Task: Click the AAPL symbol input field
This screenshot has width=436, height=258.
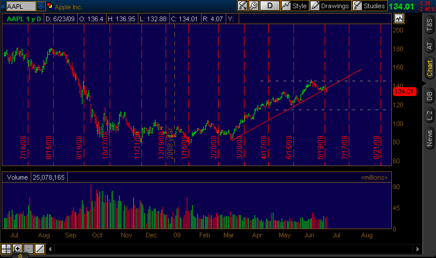Action: coord(21,6)
